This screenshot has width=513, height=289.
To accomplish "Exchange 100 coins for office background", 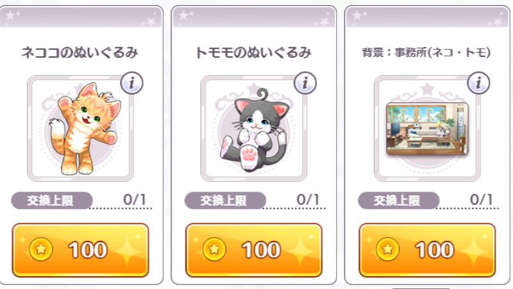I will click(x=427, y=250).
